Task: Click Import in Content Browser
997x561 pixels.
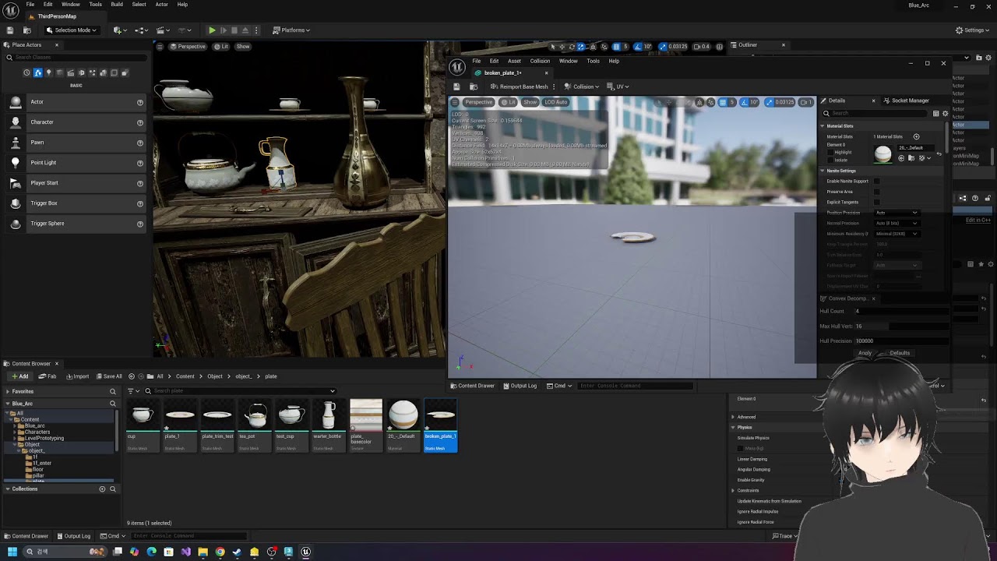Action: 78,376
